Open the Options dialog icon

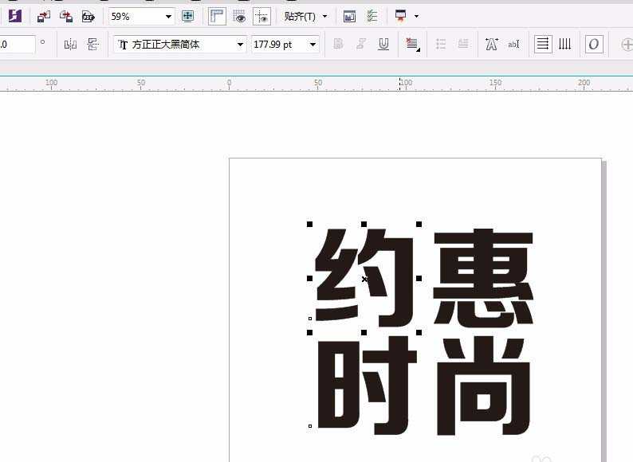(x=372, y=16)
